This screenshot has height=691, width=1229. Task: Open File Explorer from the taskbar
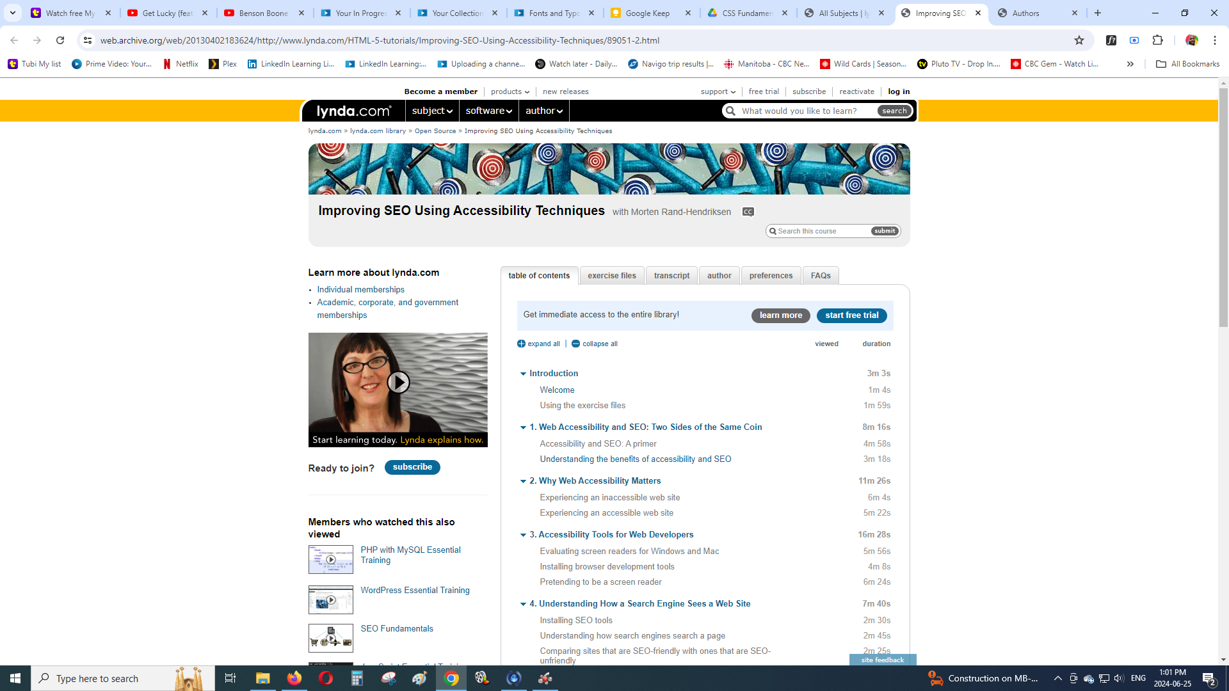(262, 678)
